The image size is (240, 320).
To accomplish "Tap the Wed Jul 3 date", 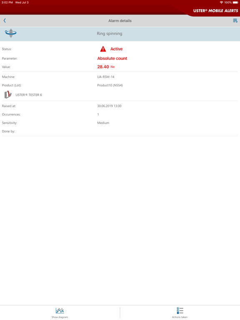I will 22,2.
